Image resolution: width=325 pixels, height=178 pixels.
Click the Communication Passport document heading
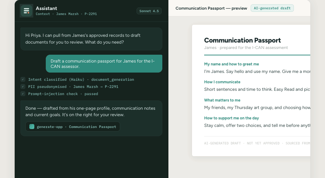pos(242,40)
